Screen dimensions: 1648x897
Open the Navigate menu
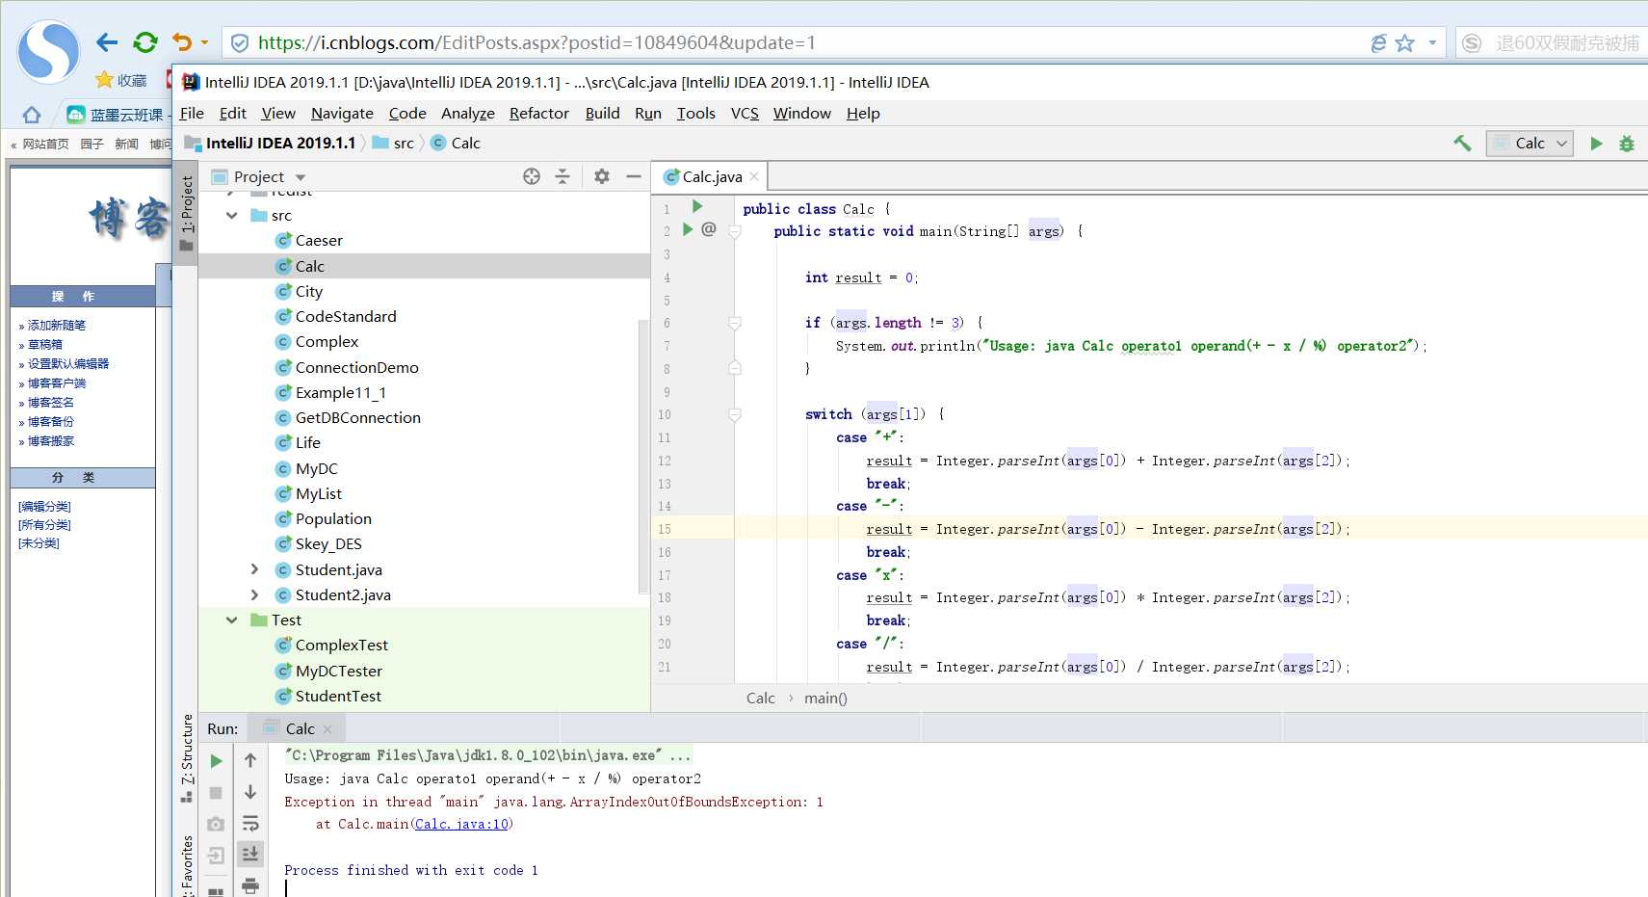tap(342, 113)
